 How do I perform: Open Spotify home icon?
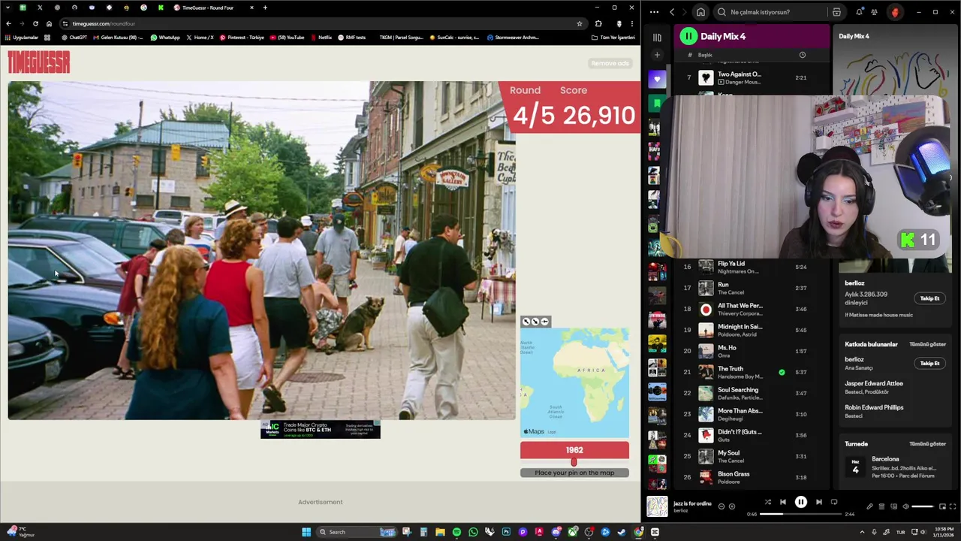(700, 12)
